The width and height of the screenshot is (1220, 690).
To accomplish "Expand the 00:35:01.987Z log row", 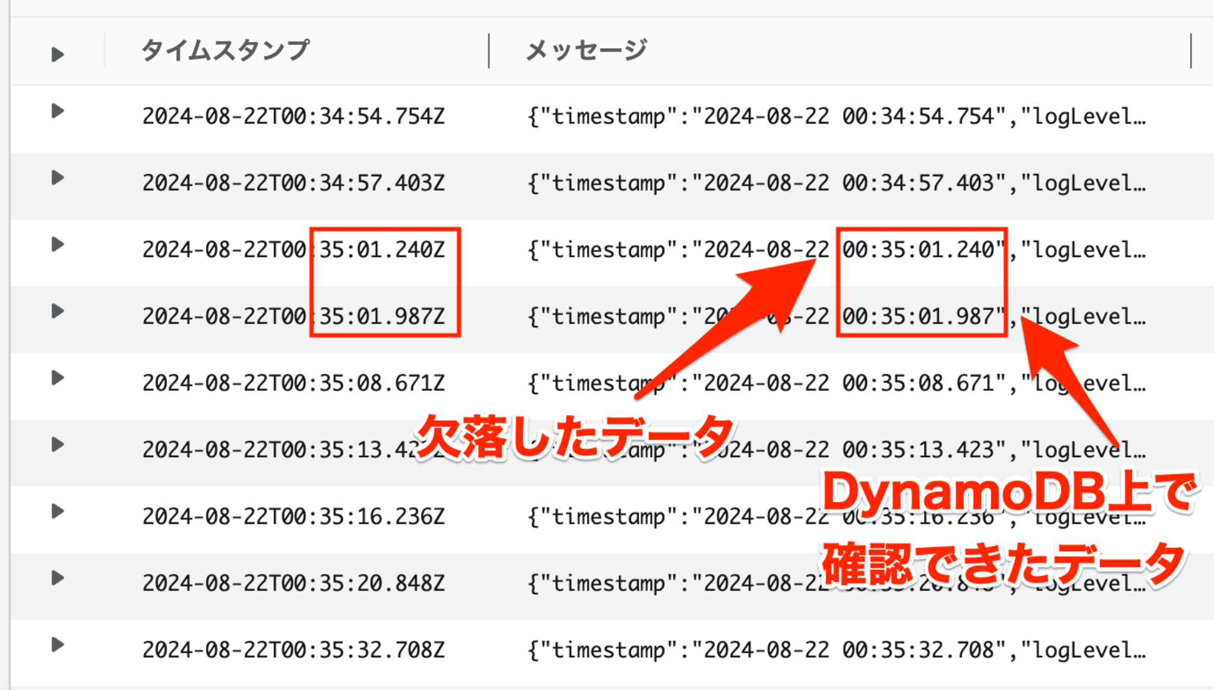I will click(x=57, y=311).
